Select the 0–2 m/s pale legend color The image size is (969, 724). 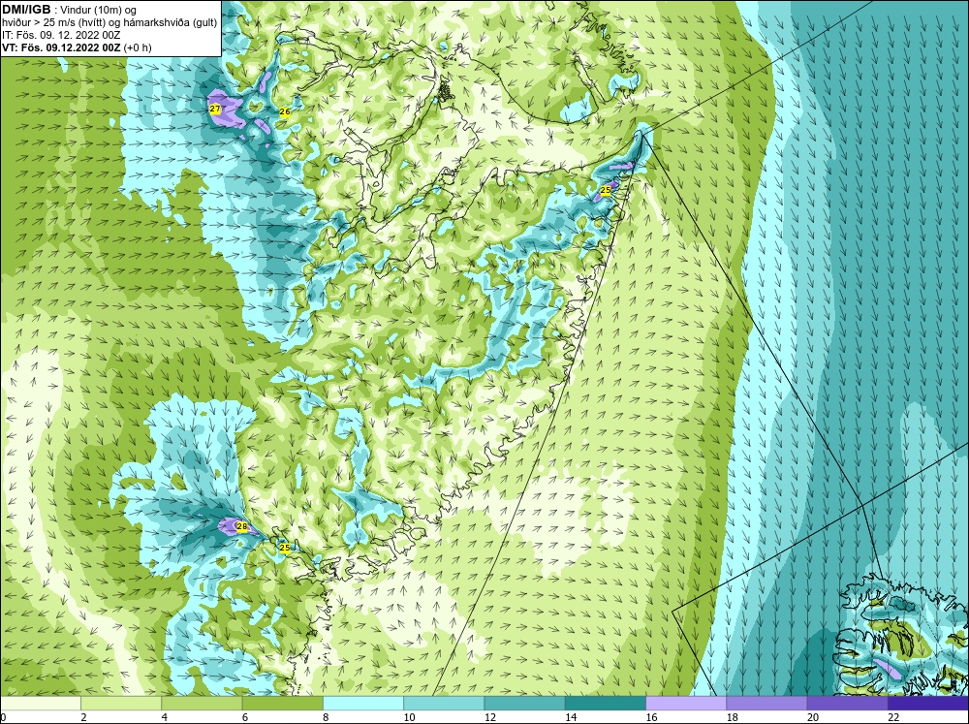[41, 704]
